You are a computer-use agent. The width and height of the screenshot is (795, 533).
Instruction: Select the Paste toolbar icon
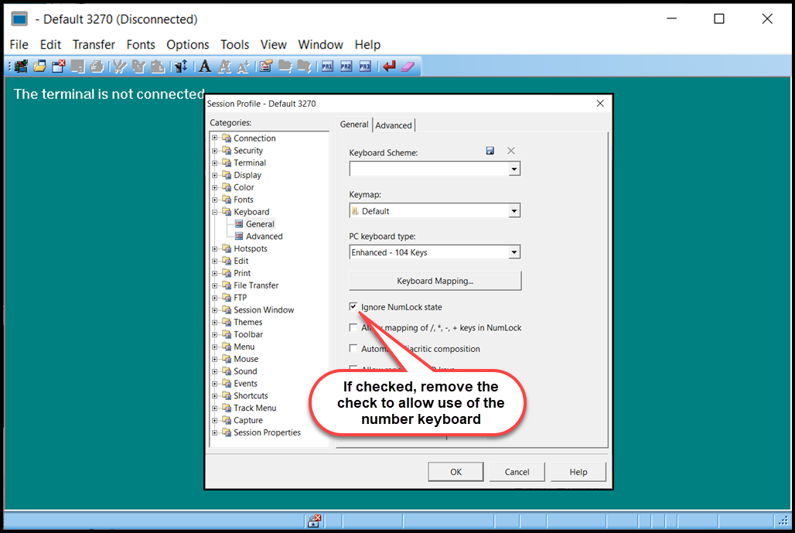click(157, 66)
